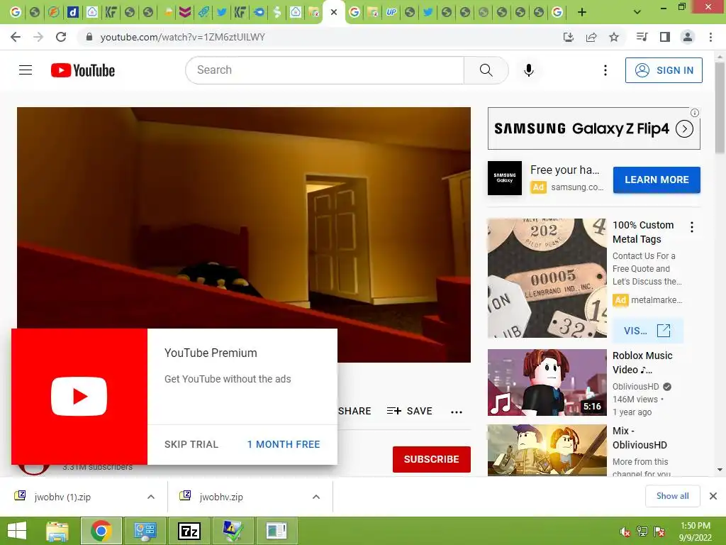Click the video player area
The height and width of the screenshot is (545, 726).
tap(244, 218)
